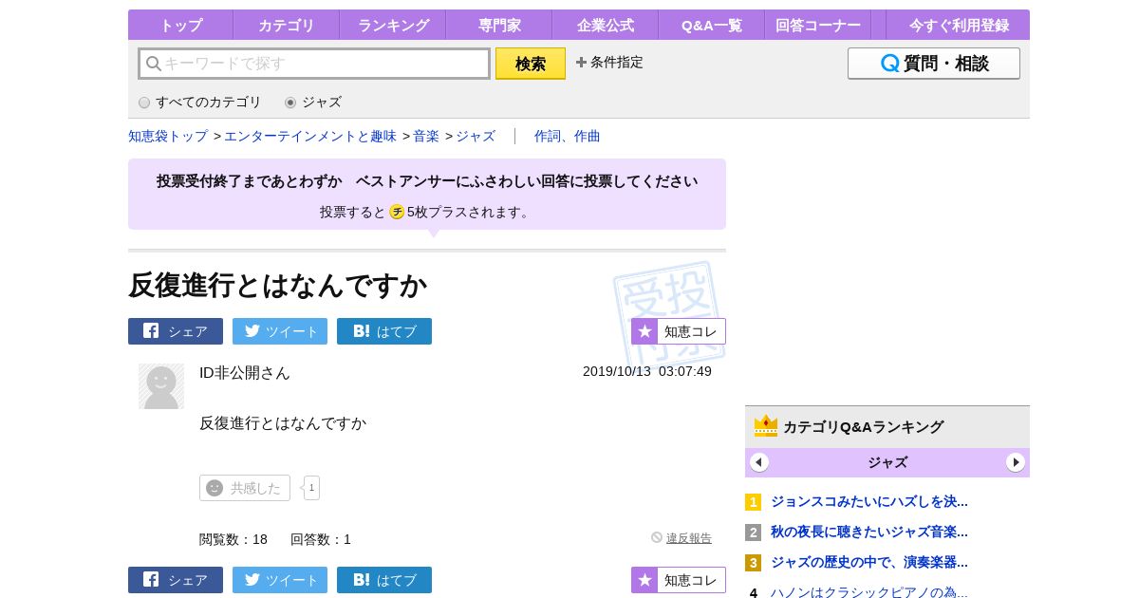Open the ランキング tab
This screenshot has height=598, width=1139.
point(393,26)
